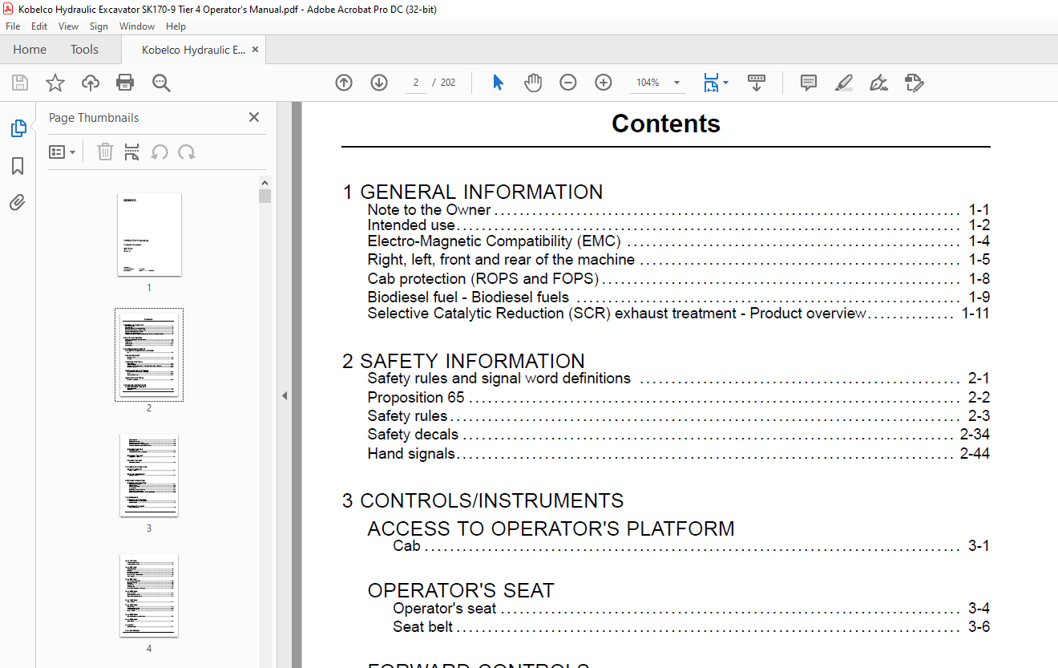This screenshot has width=1058, height=668.
Task: Select the Highlight text tool
Action: [x=843, y=83]
